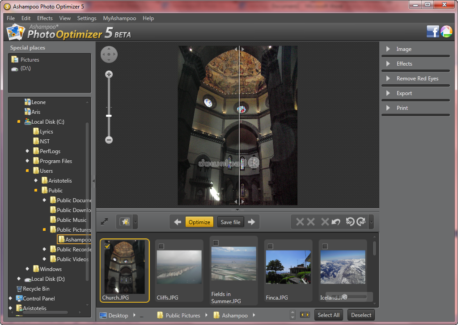Open the Edit menu
458x325 pixels.
pos(25,18)
